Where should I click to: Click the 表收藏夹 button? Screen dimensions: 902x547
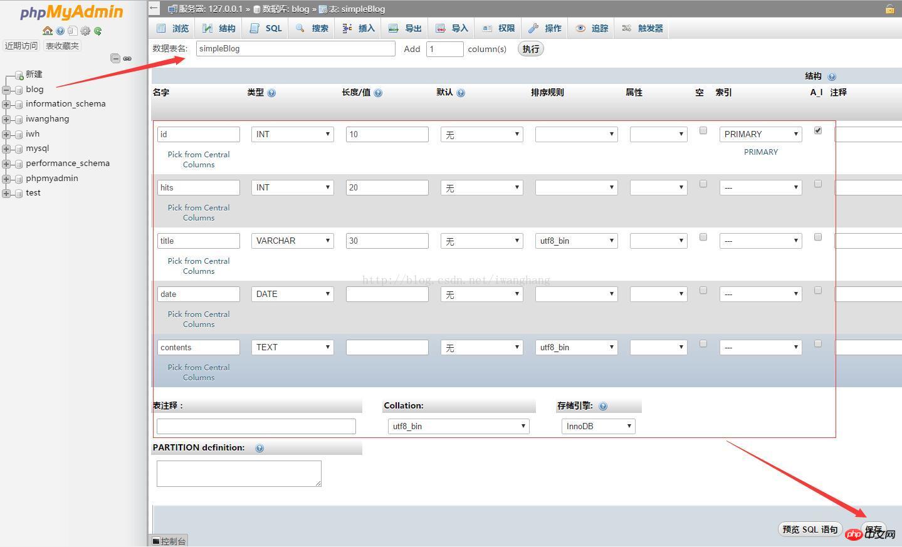62,46
